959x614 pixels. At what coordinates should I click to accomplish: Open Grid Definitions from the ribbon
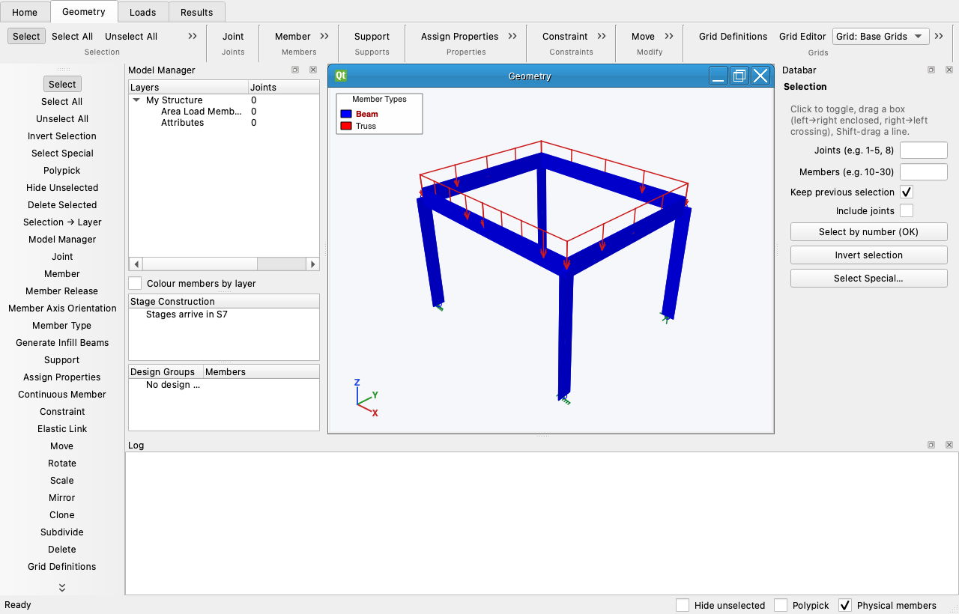pos(733,36)
